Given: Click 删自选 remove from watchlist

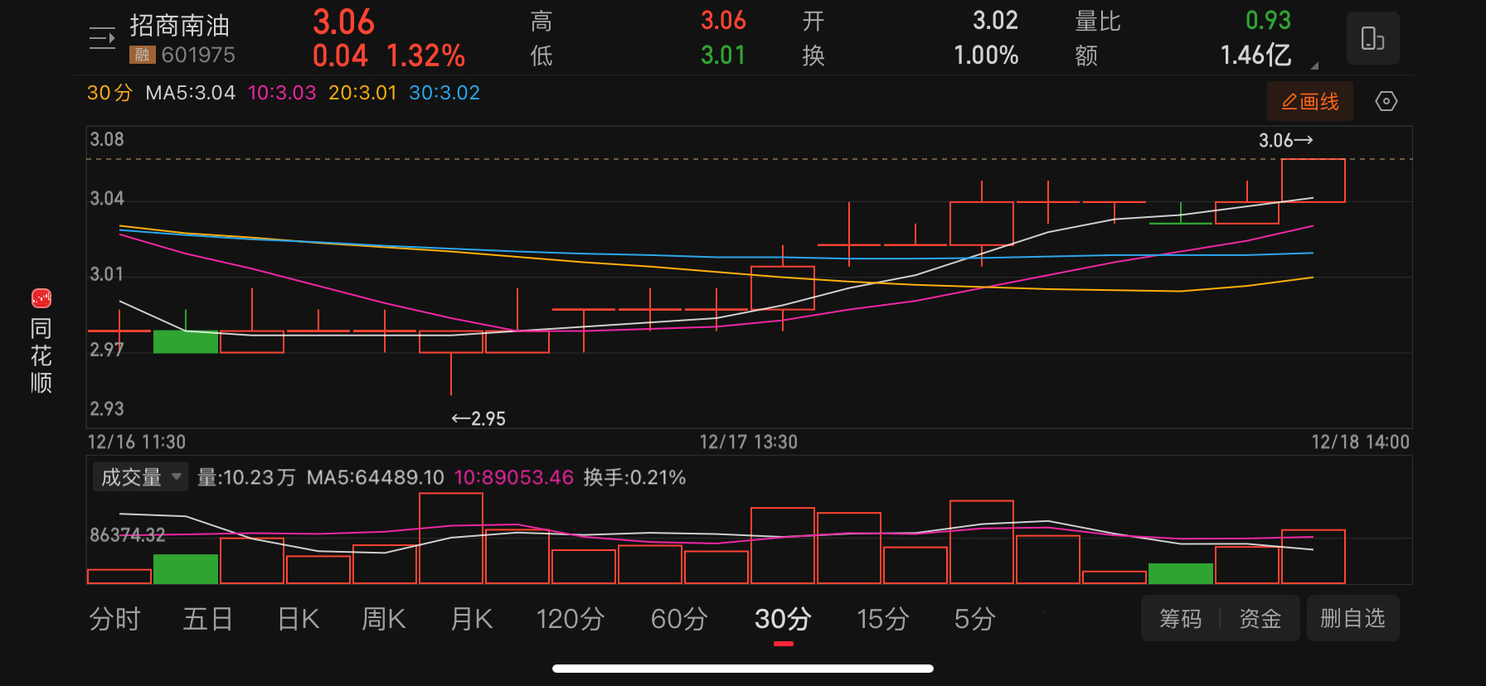Looking at the screenshot, I should click(1352, 618).
